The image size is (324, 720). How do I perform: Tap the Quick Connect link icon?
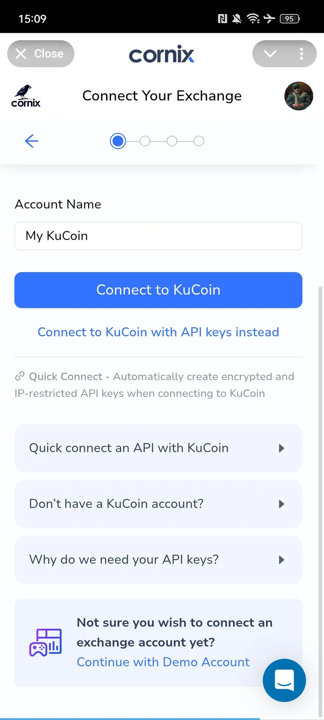coord(20,376)
